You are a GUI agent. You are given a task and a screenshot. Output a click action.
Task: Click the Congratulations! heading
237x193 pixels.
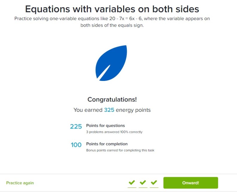click(112, 99)
